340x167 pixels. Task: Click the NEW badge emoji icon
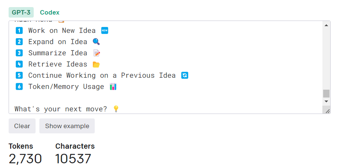tap(104, 31)
